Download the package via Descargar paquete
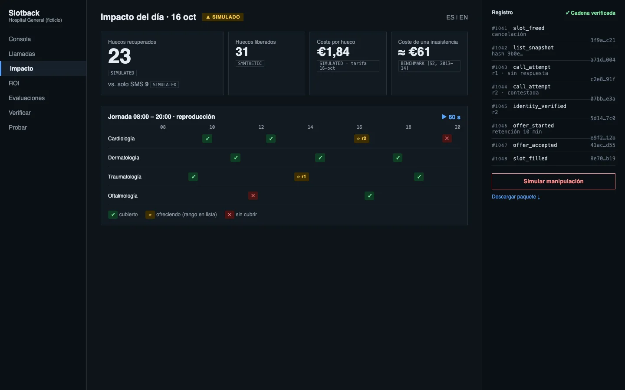The image size is (625, 390). pyautogui.click(x=516, y=197)
